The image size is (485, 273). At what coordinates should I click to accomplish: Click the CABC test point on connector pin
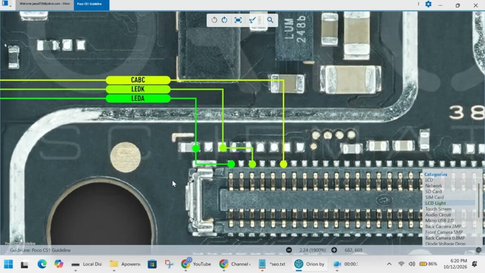[283, 164]
